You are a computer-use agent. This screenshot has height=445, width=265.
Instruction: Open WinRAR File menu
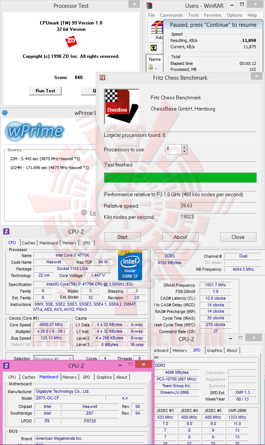(x=151, y=15)
